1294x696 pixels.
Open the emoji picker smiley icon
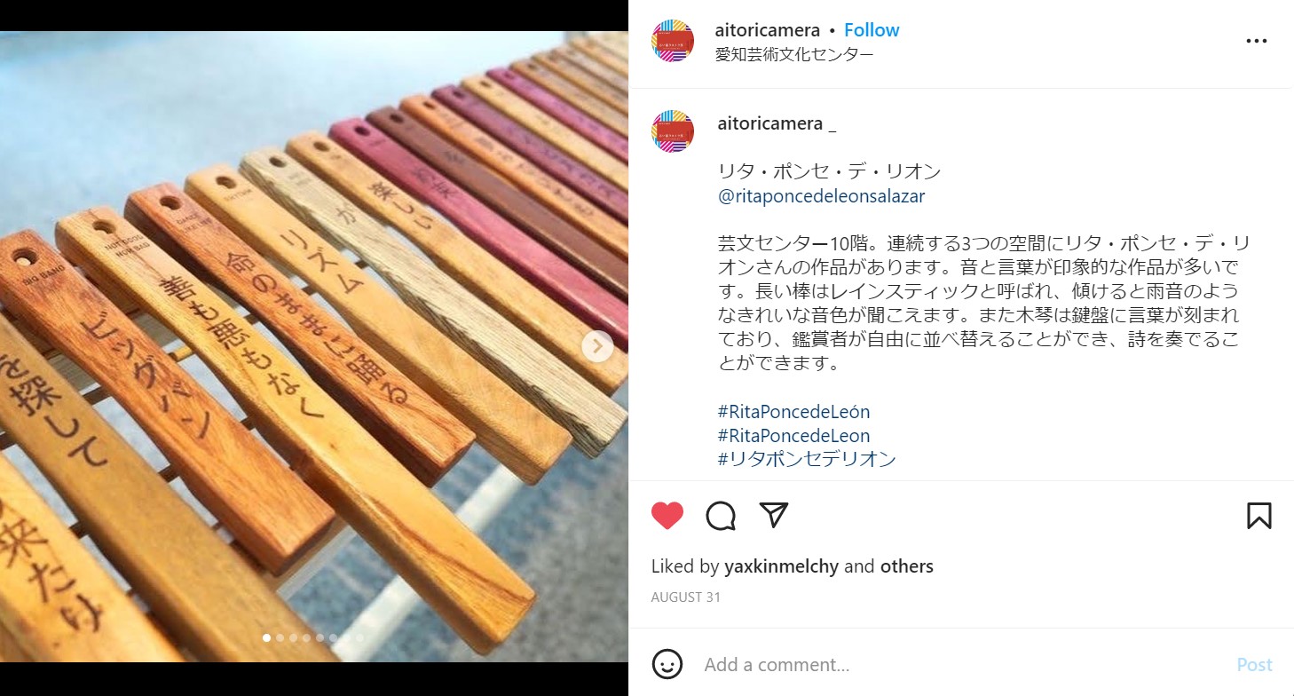click(667, 664)
